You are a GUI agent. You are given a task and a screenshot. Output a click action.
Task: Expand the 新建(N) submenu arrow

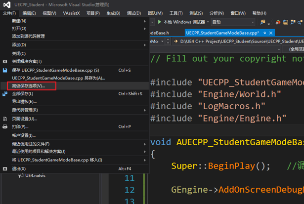point(145,21)
